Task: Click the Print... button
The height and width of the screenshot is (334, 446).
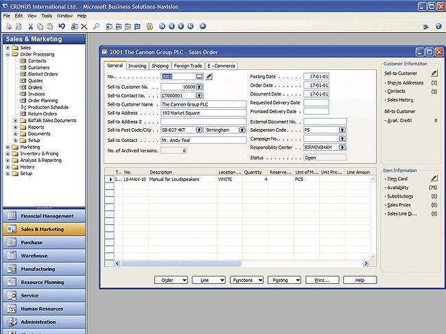Action: pos(322,280)
